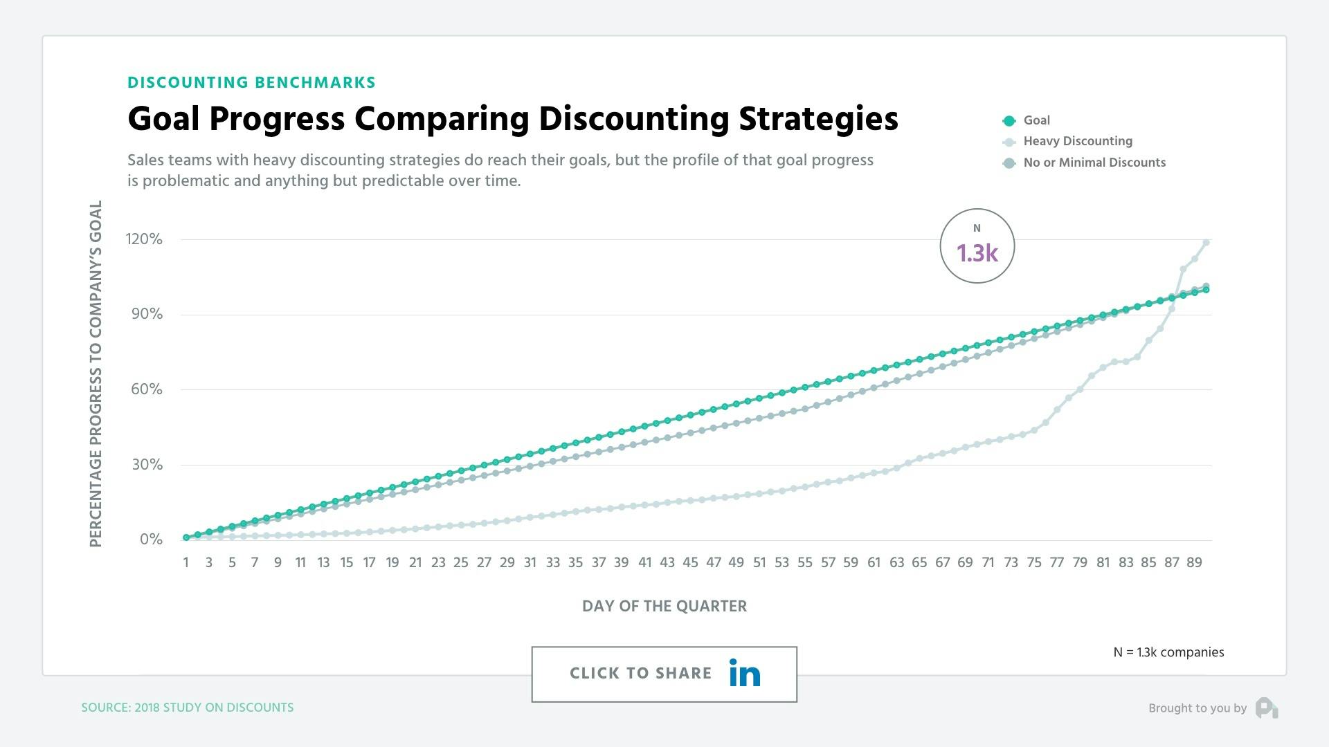
Task: Click the Heavy Discounting legend marker
Action: click(1008, 141)
